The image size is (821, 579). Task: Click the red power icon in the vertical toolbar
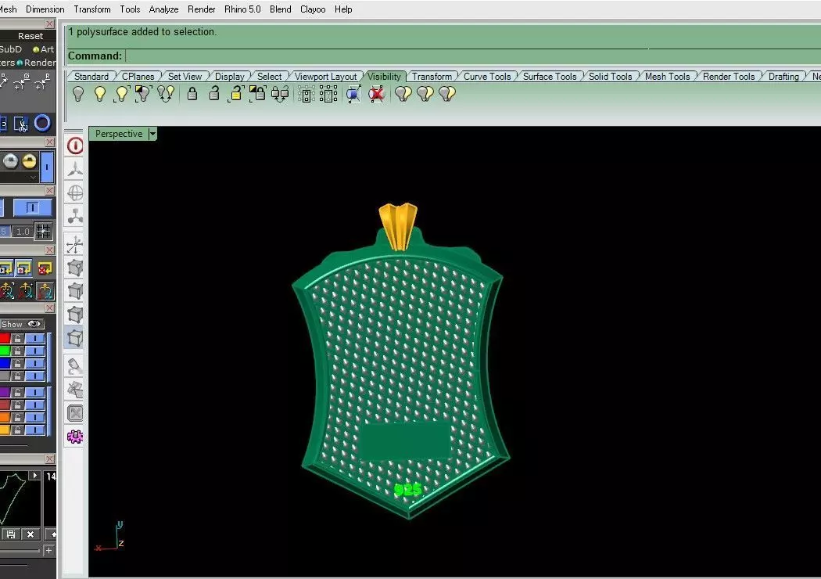tap(75, 146)
